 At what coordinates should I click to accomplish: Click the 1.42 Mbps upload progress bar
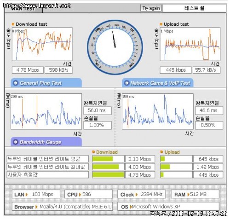(x=176, y=167)
